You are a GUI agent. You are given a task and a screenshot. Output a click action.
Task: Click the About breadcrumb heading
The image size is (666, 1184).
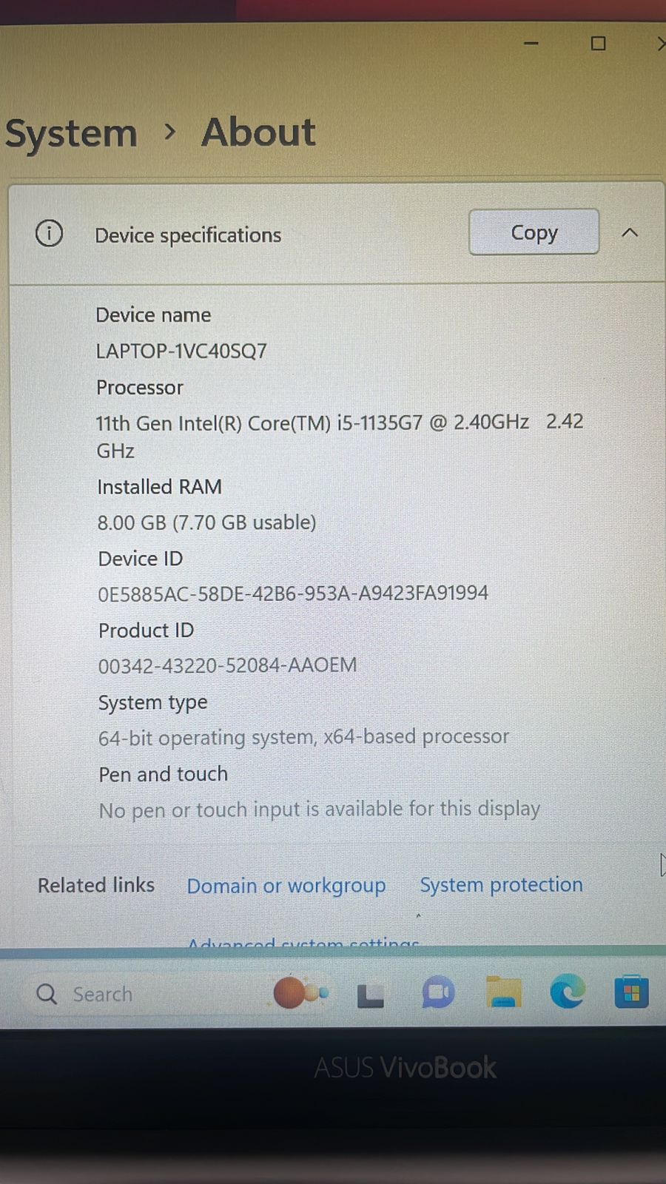pyautogui.click(x=258, y=132)
